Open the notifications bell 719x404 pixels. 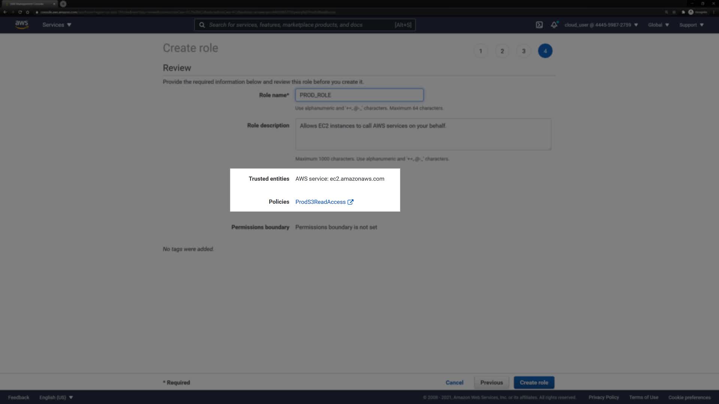pos(554,25)
